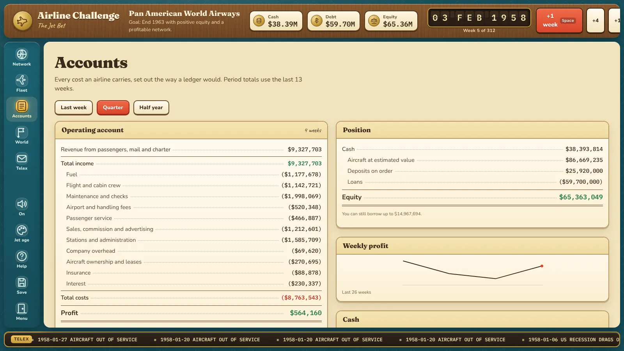This screenshot has width=624, height=351.
Task: Click the Week 5 of 312 label
Action: pyautogui.click(x=479, y=30)
